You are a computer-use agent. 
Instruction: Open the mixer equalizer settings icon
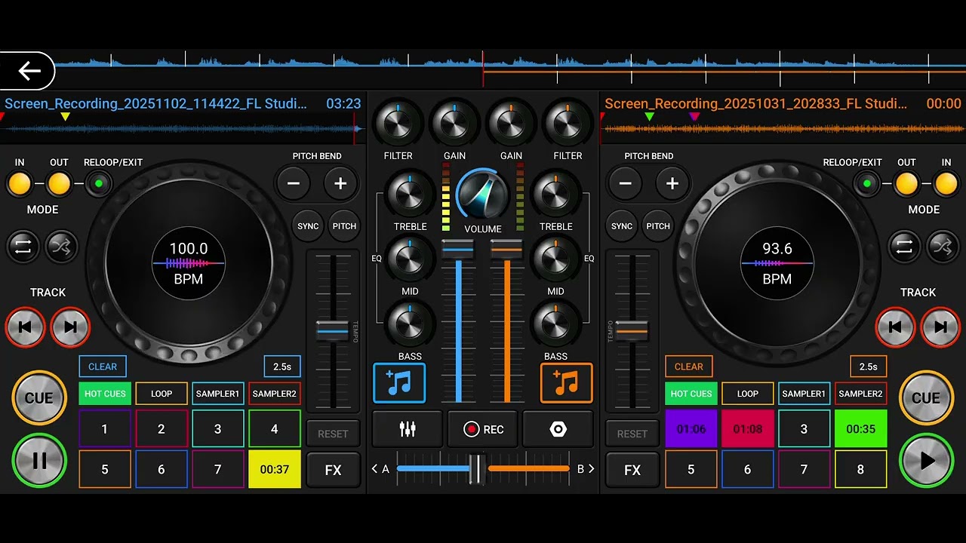(408, 429)
